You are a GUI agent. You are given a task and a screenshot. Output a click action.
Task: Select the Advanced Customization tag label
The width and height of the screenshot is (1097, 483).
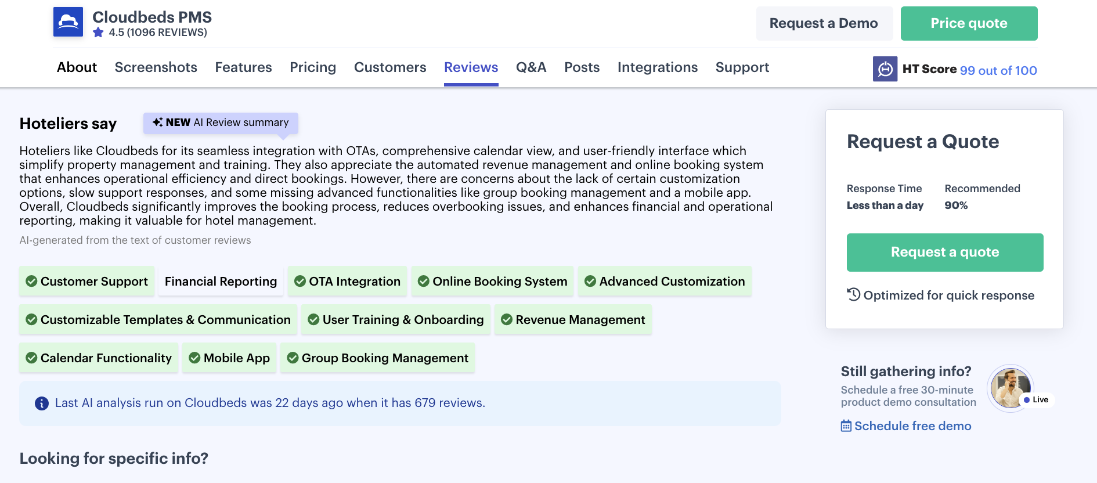pyautogui.click(x=672, y=282)
